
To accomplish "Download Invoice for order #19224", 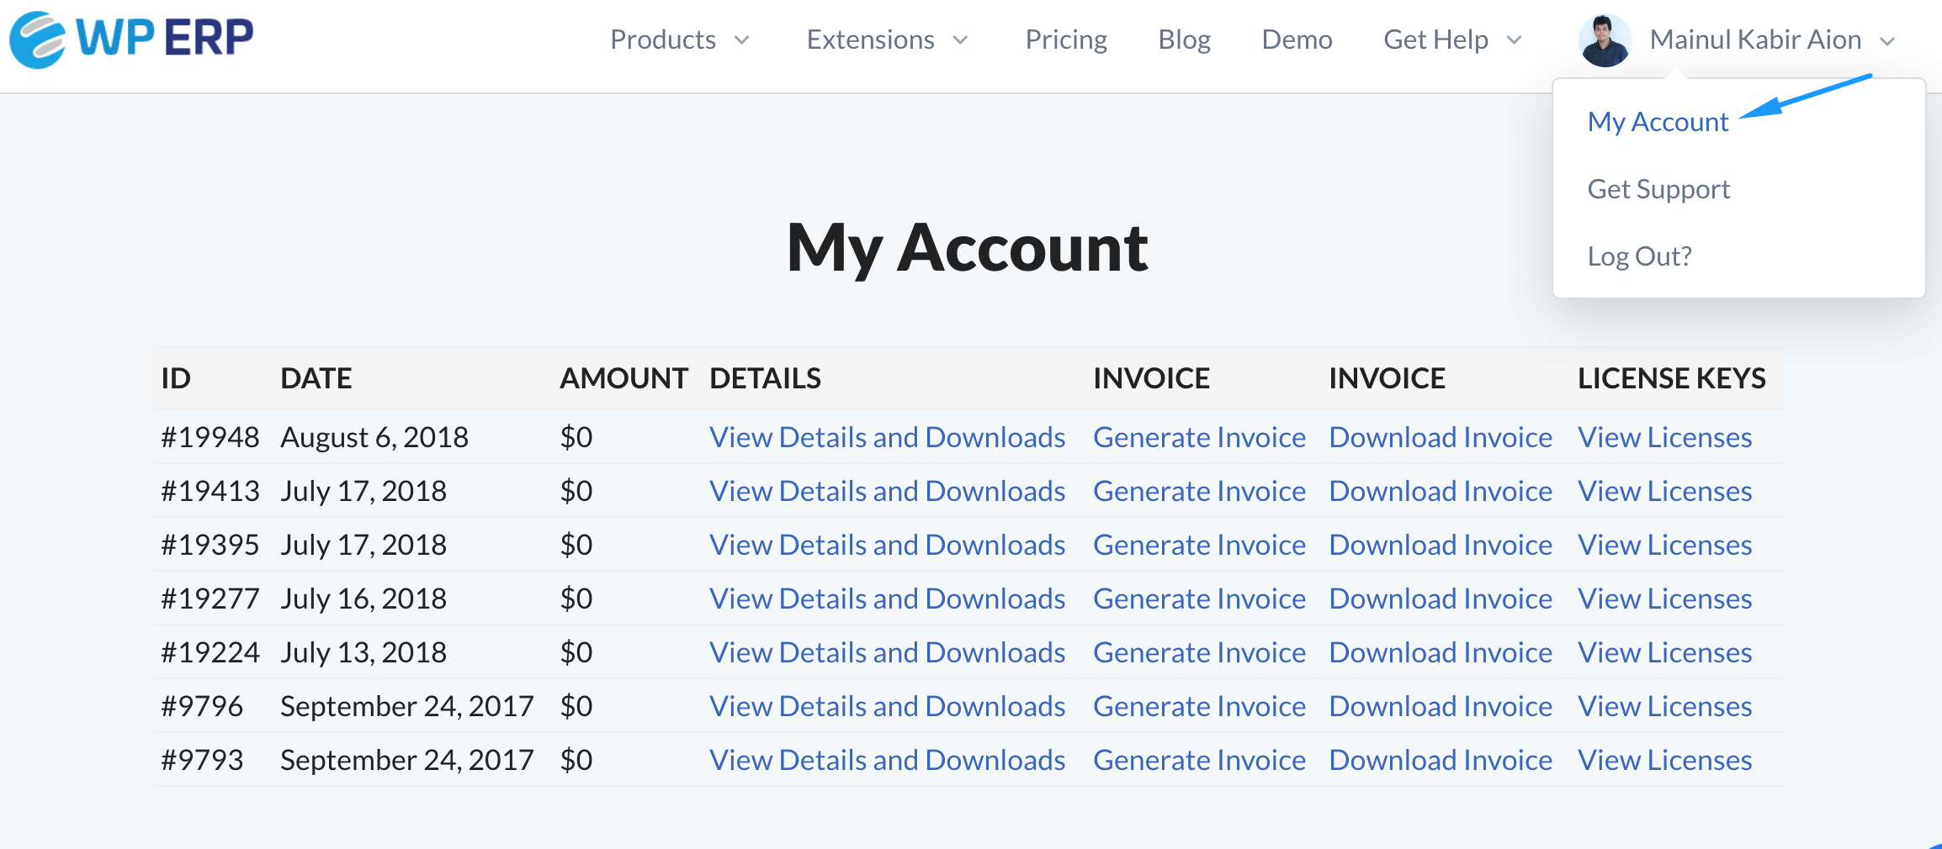I will click(1441, 652).
